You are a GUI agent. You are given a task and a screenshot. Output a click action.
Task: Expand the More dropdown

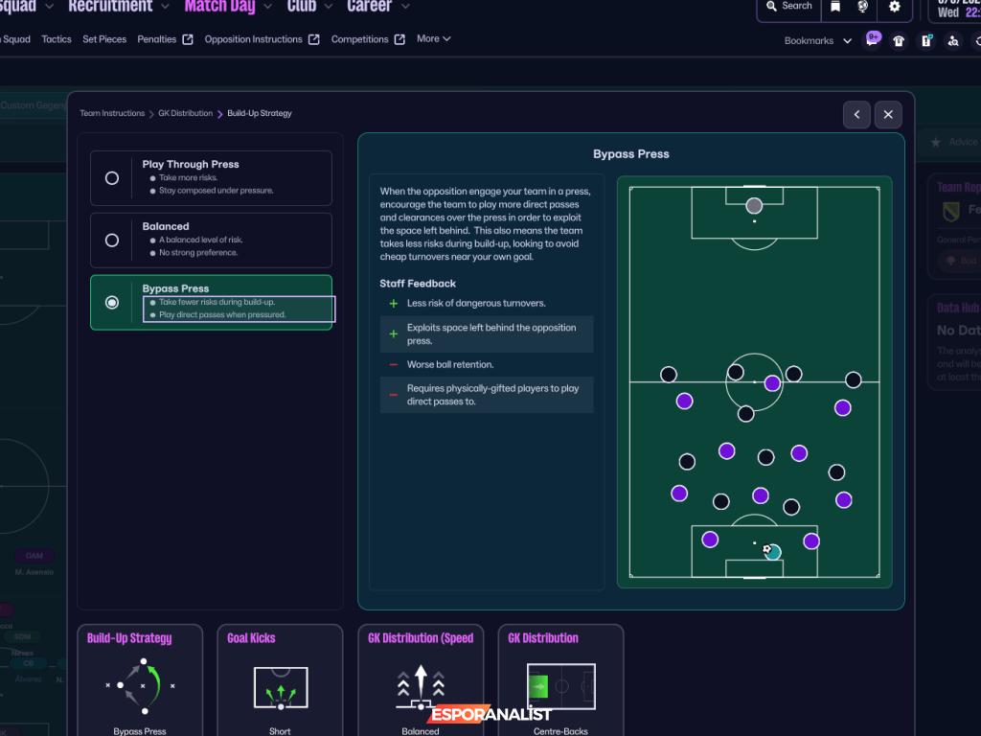pos(433,39)
